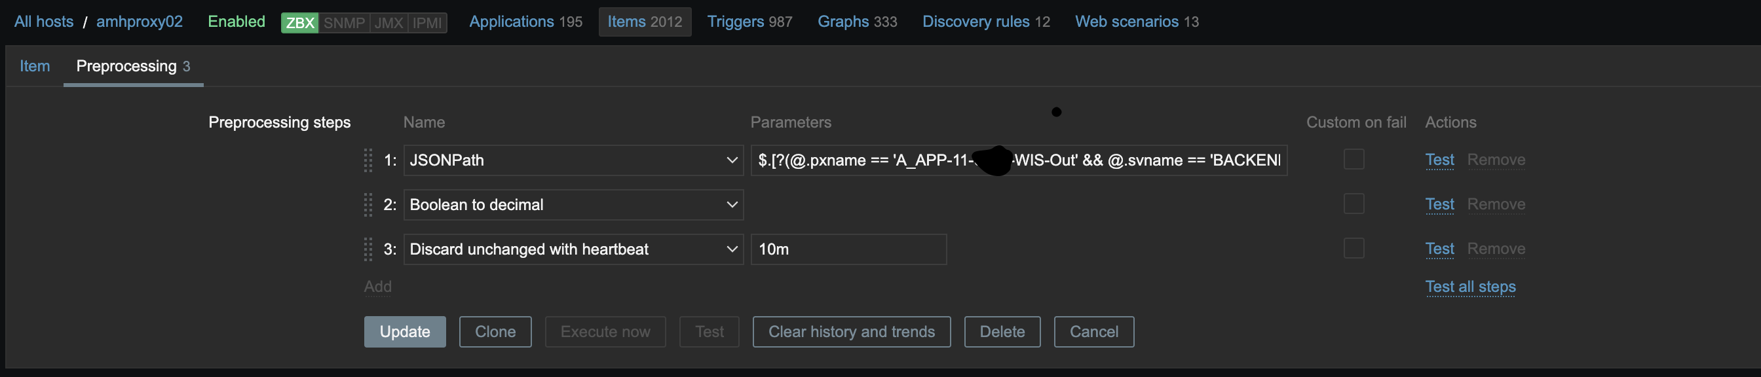The height and width of the screenshot is (377, 1761).
Task: Tick Custom on fail for Boolean to decimal
Action: [1354, 204]
